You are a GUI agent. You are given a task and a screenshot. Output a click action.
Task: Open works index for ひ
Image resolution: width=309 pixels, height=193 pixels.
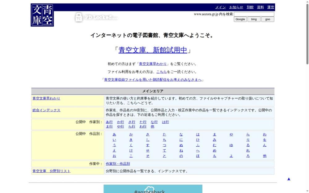(x=198, y=140)
